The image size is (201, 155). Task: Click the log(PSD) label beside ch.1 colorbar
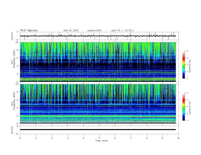pos(190,66)
